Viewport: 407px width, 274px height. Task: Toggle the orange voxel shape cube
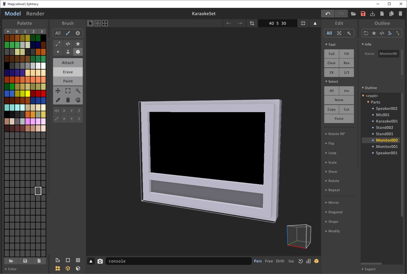click(316, 261)
